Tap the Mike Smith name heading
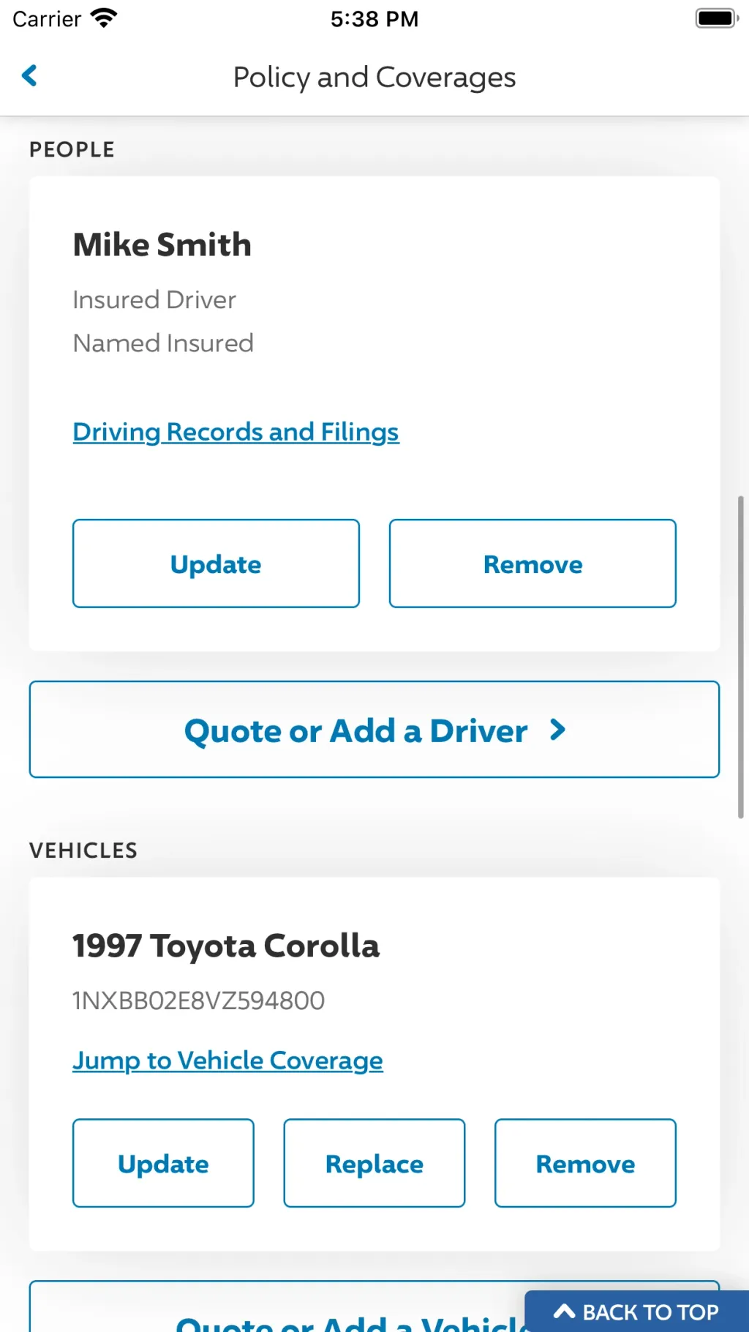 (x=162, y=244)
